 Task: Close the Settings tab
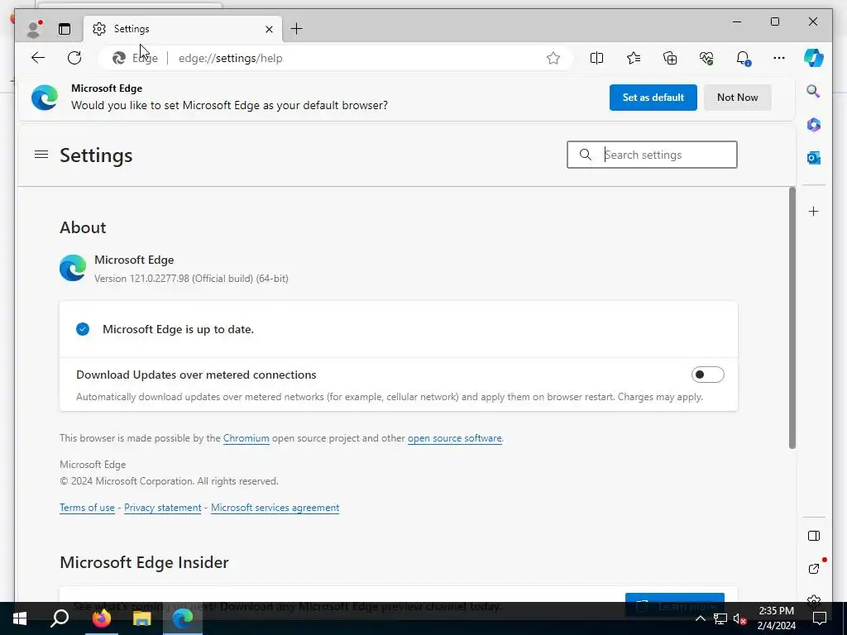pos(269,29)
